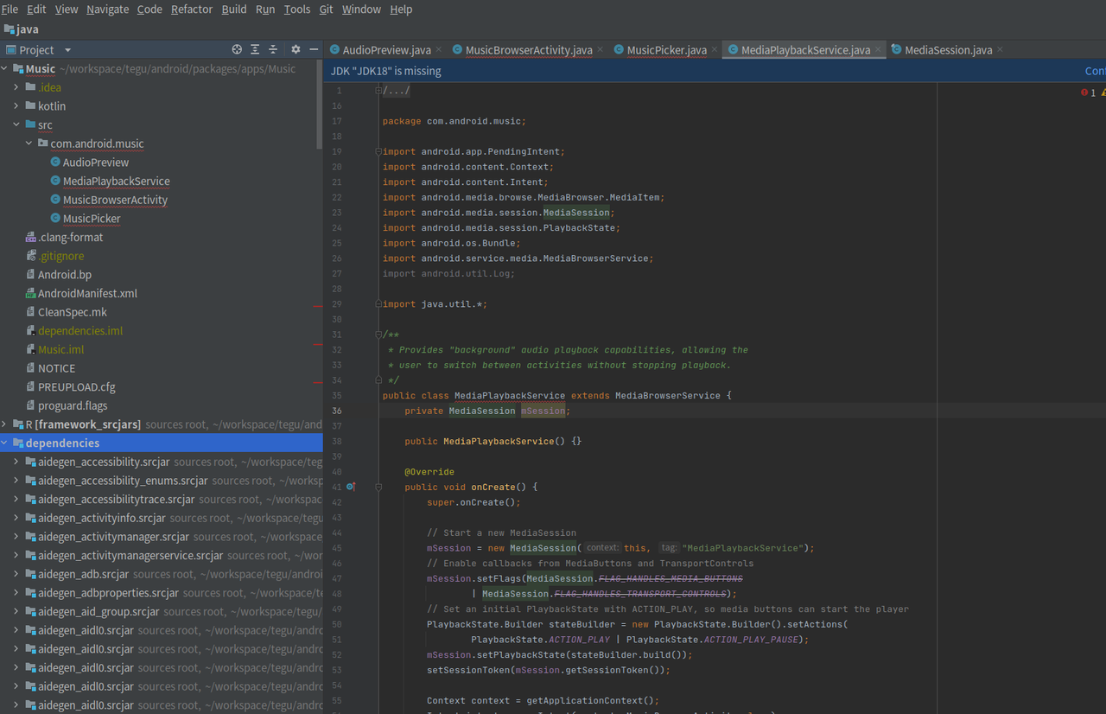
Task: Switch to the MusicBrowserActivity.java tab
Action: (529, 50)
